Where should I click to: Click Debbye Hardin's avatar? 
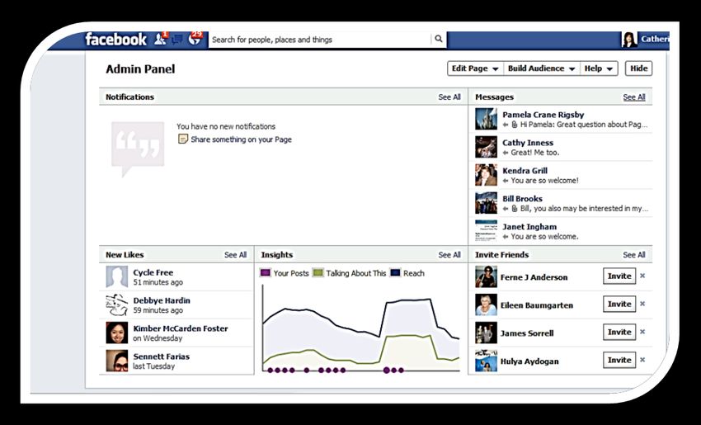click(116, 305)
